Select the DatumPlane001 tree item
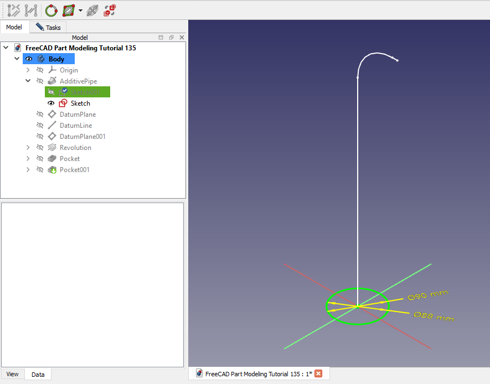 [82, 137]
